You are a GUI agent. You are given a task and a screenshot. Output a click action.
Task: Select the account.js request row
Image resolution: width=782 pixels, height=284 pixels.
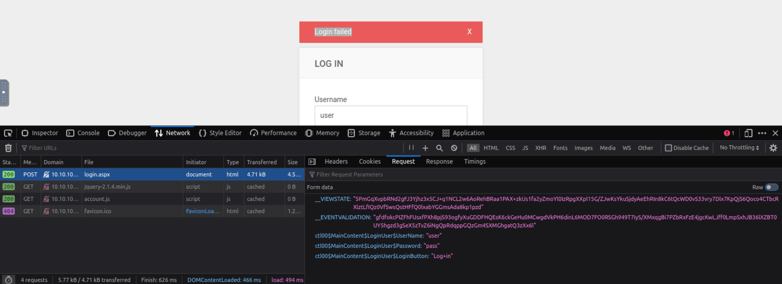[x=97, y=199]
